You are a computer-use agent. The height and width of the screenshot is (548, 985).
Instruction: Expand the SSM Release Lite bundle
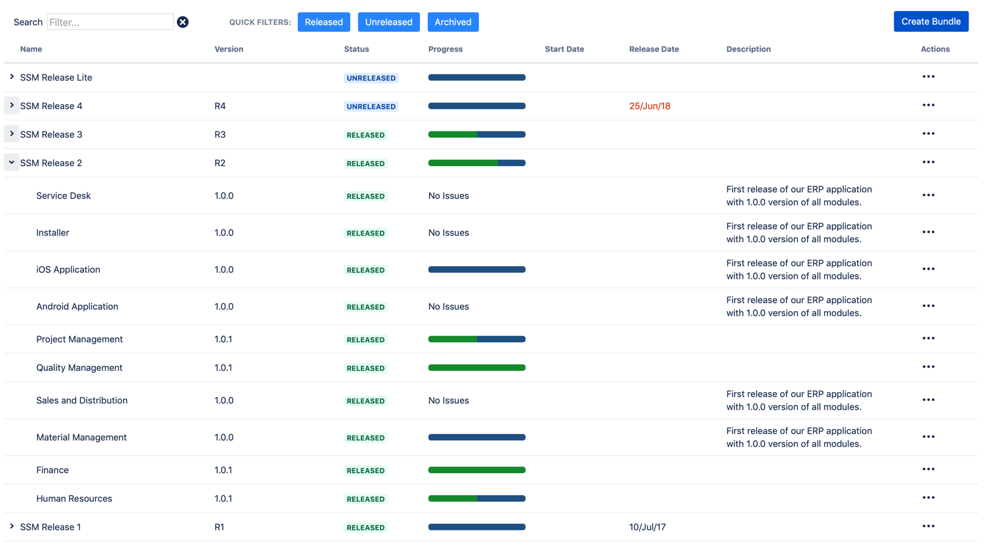pyautogui.click(x=12, y=77)
